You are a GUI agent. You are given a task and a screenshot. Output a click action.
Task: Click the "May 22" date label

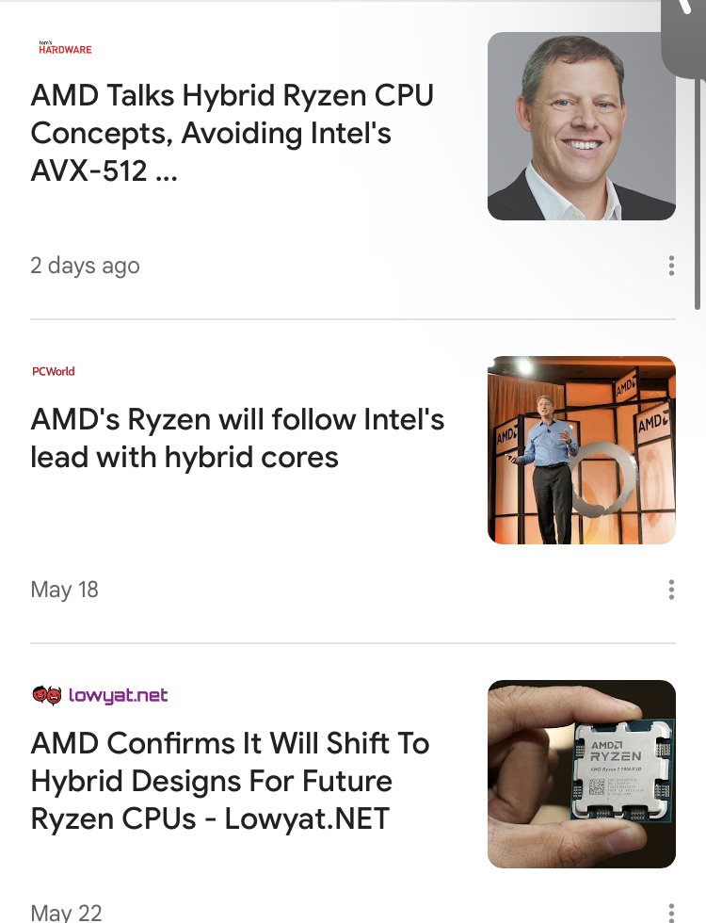pyautogui.click(x=66, y=912)
